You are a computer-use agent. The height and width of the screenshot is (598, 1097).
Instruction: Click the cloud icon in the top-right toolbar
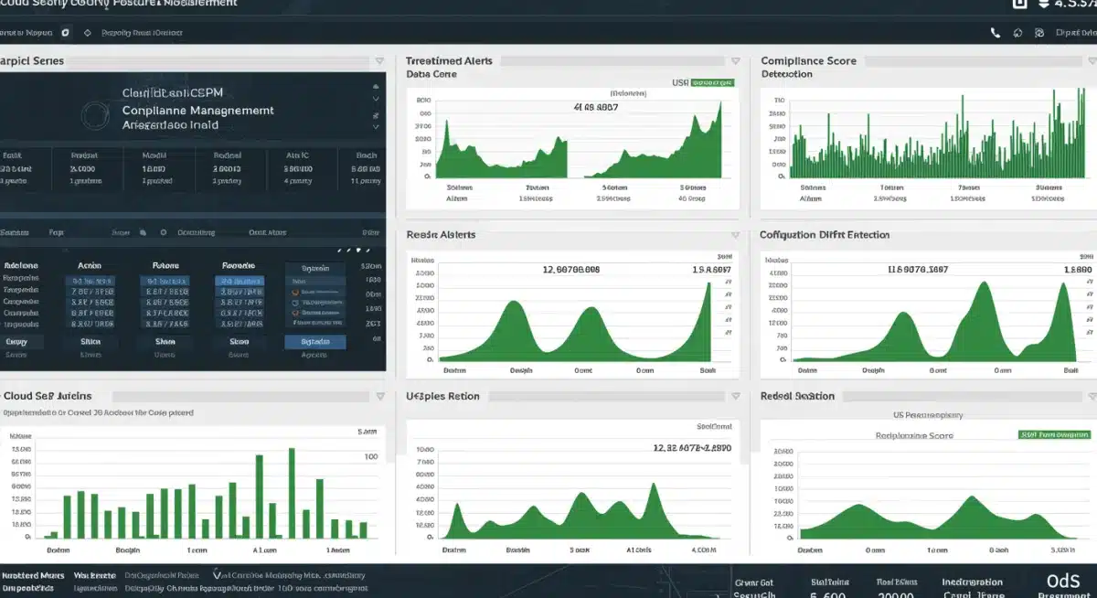(x=1017, y=33)
